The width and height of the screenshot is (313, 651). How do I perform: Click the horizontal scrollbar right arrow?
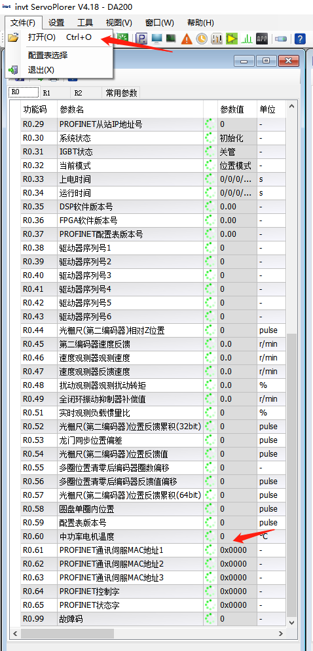pyautogui.click(x=281, y=633)
